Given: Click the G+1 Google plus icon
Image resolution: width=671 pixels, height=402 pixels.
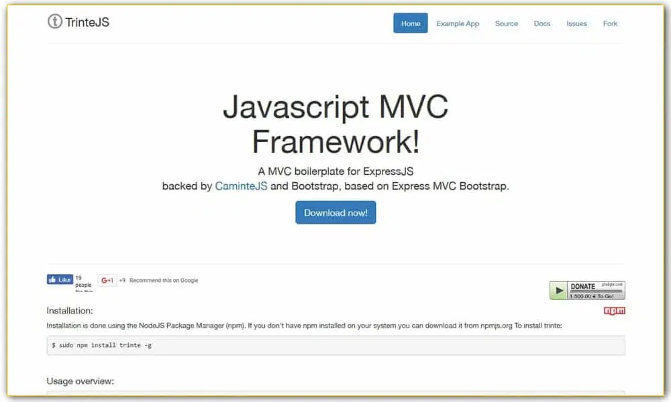Looking at the screenshot, I should [105, 280].
